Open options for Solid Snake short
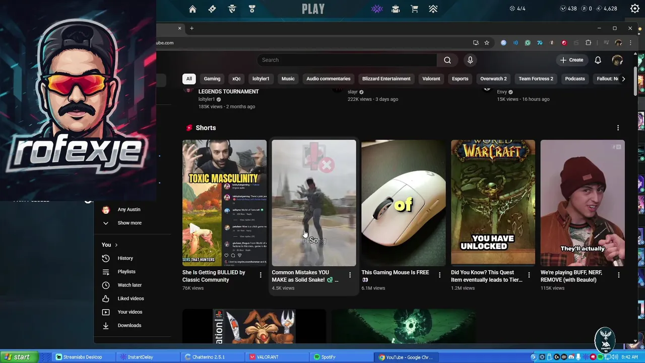The width and height of the screenshot is (645, 363). point(350,275)
